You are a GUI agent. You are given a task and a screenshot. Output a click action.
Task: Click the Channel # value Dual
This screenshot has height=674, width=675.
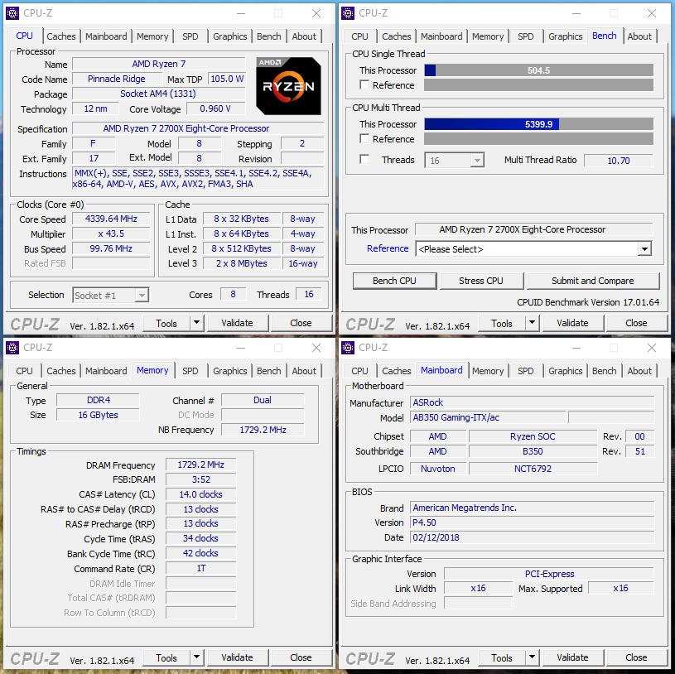pos(263,400)
